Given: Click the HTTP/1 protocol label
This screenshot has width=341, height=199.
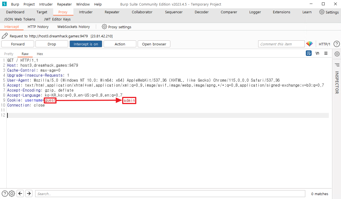Looking at the screenshot, I should click(324, 44).
